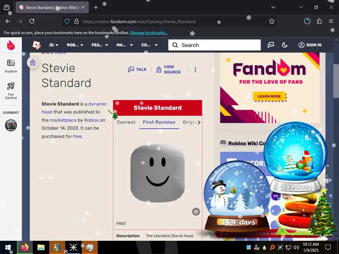The image size is (339, 254).
Task: Open the Stevie Standard head image
Action: pyautogui.click(x=158, y=173)
